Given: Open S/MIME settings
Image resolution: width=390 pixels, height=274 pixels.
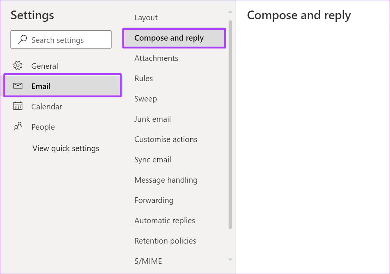Looking at the screenshot, I should (175, 261).
